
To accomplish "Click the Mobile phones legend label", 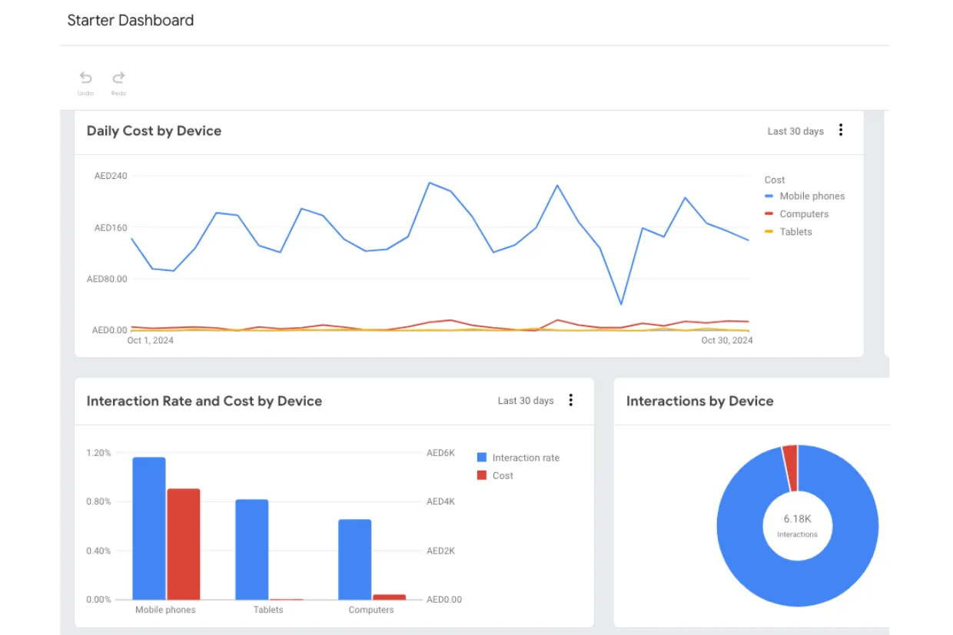I will pyautogui.click(x=812, y=197).
